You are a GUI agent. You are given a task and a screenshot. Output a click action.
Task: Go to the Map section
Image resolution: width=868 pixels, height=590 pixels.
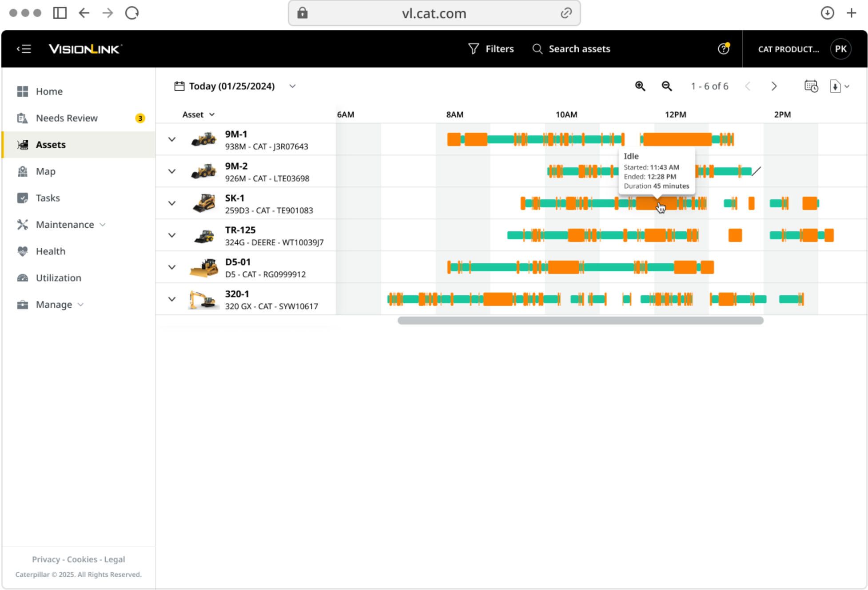pyautogui.click(x=45, y=171)
